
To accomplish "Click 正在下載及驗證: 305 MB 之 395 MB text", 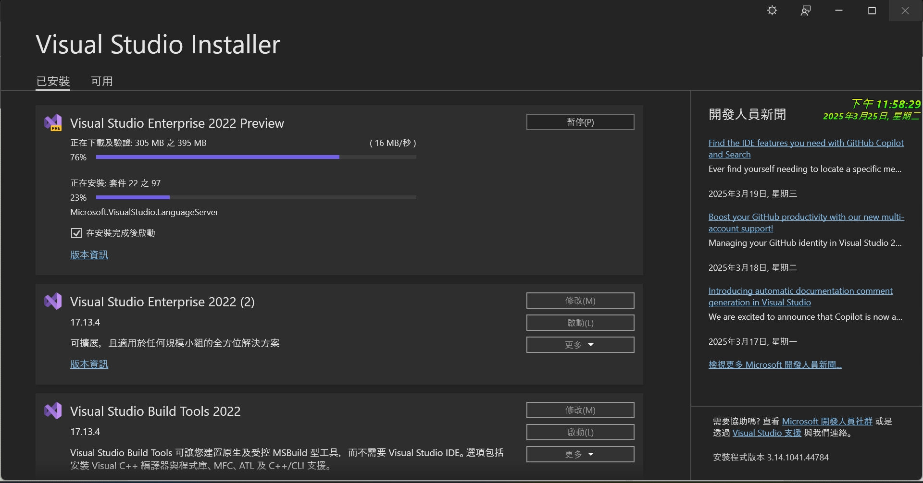I will tap(138, 143).
